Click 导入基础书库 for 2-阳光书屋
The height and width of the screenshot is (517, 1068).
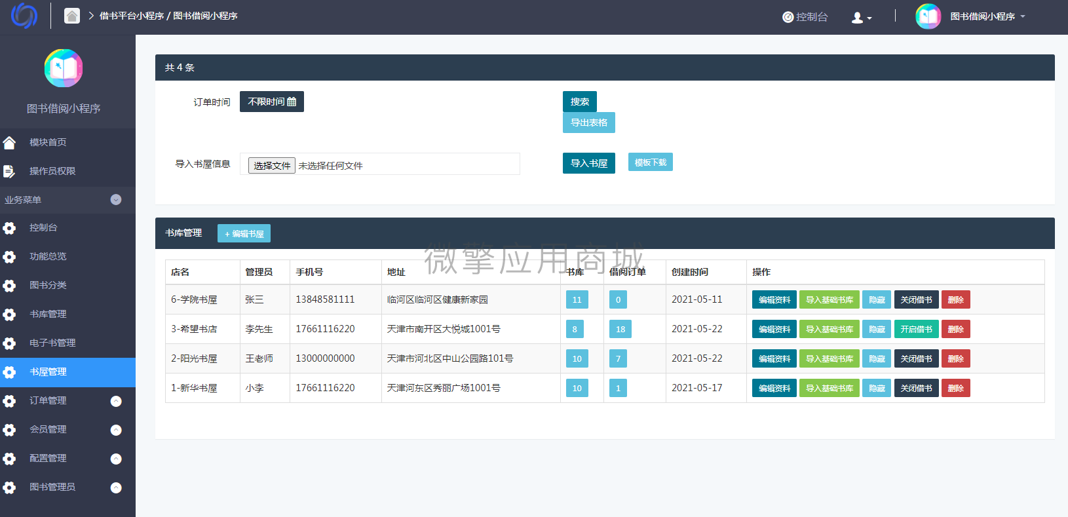tap(830, 358)
